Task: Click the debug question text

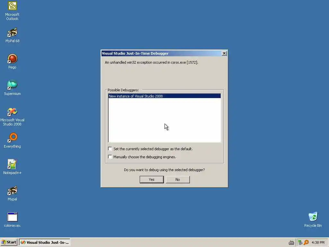Action: coord(164,170)
